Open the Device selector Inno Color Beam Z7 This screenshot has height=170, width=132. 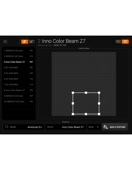[x=65, y=127]
